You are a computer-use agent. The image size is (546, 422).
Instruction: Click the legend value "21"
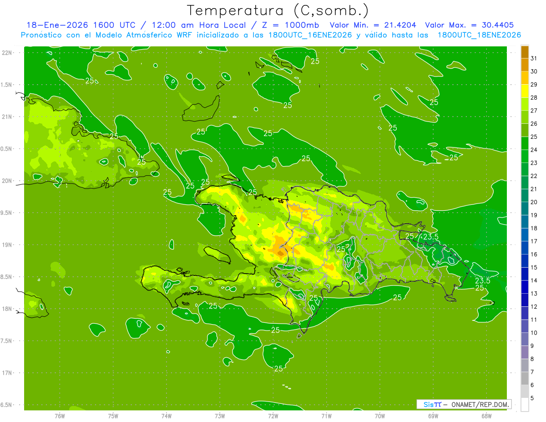534,189
